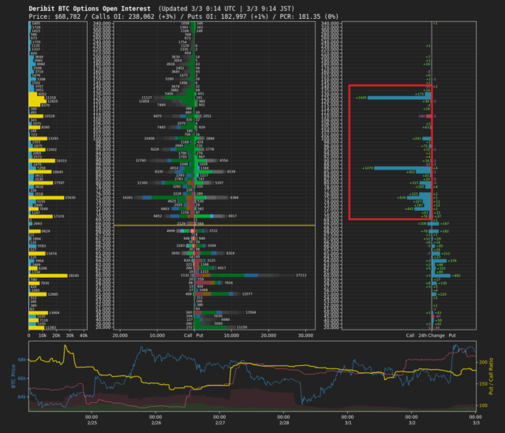Click the 340,000 strike label on center chart
This screenshot has width=505, height=433.
102,24
